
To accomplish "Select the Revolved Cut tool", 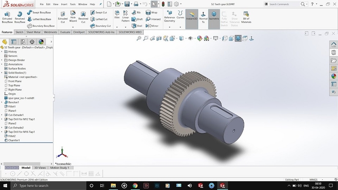I will click(x=83, y=16).
